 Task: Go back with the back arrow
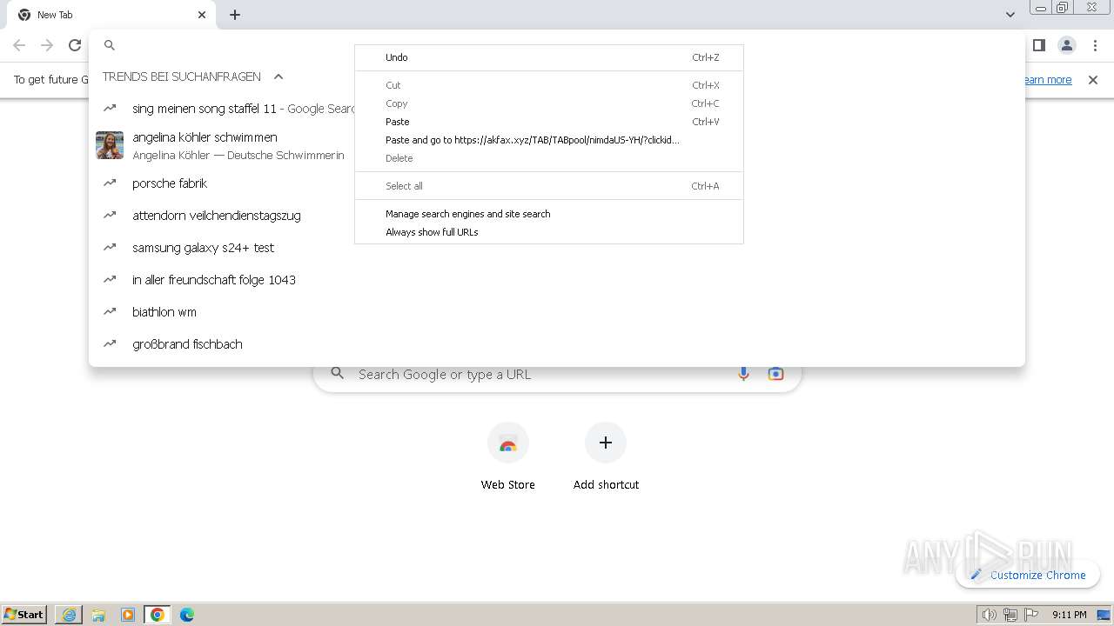[19, 45]
